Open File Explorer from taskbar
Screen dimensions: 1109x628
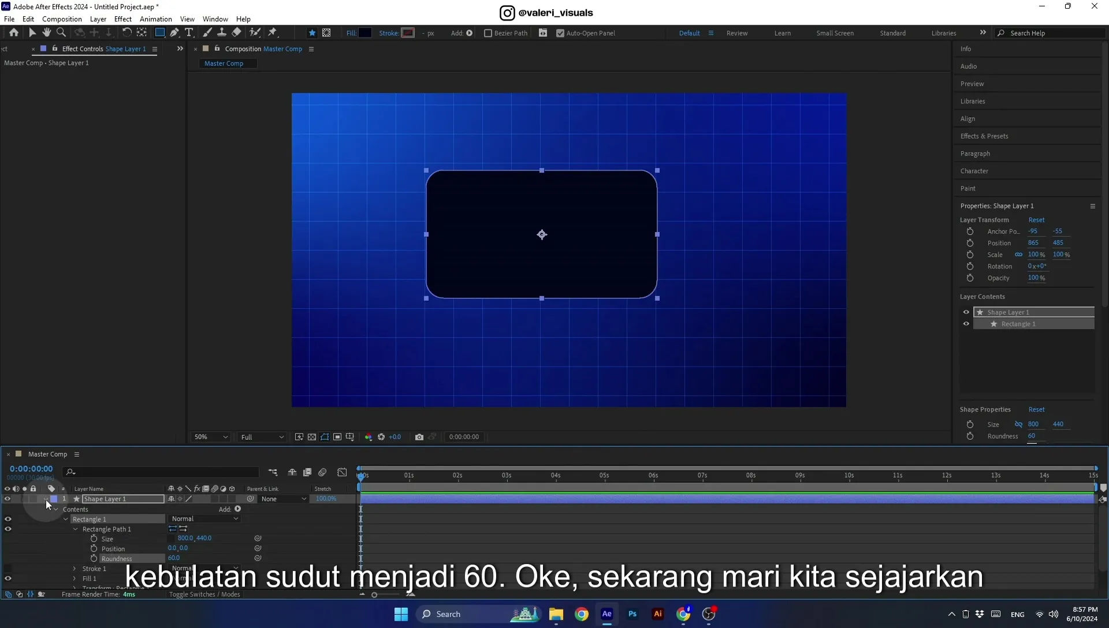point(556,614)
